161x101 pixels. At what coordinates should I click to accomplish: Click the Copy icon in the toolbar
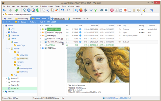point(43,10)
